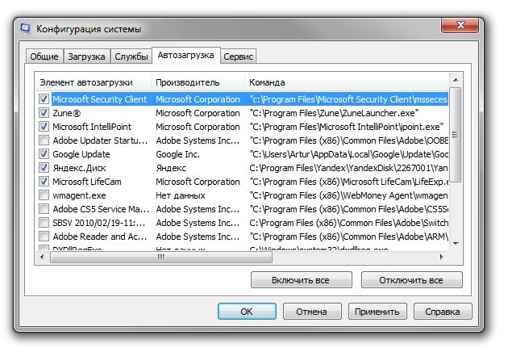This screenshot has width=508, height=356.
Task: Sort by Элемент автозагрузки column header
Action: [x=93, y=82]
